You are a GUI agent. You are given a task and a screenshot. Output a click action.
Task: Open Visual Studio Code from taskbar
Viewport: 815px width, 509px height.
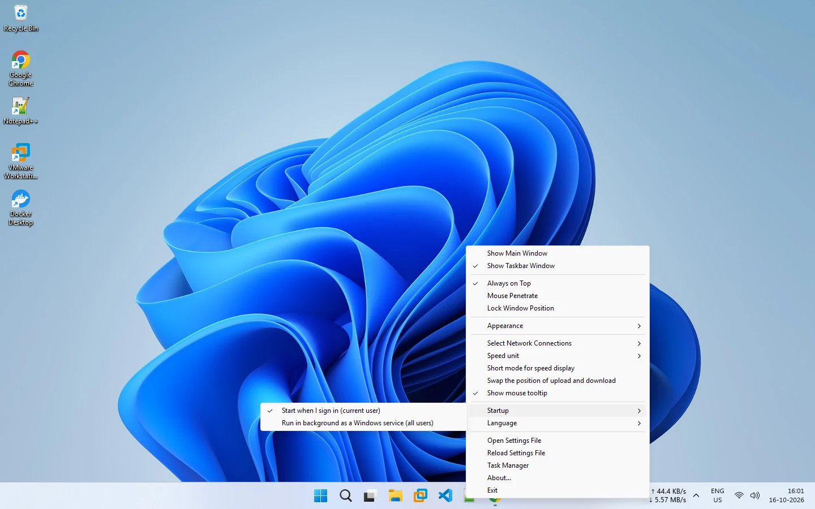(445, 496)
